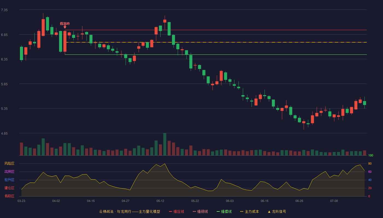Image resolution: width=383 pixels, height=218 pixels.
Task: Click the 7.35 price axis label
Action: click(x=4, y=10)
